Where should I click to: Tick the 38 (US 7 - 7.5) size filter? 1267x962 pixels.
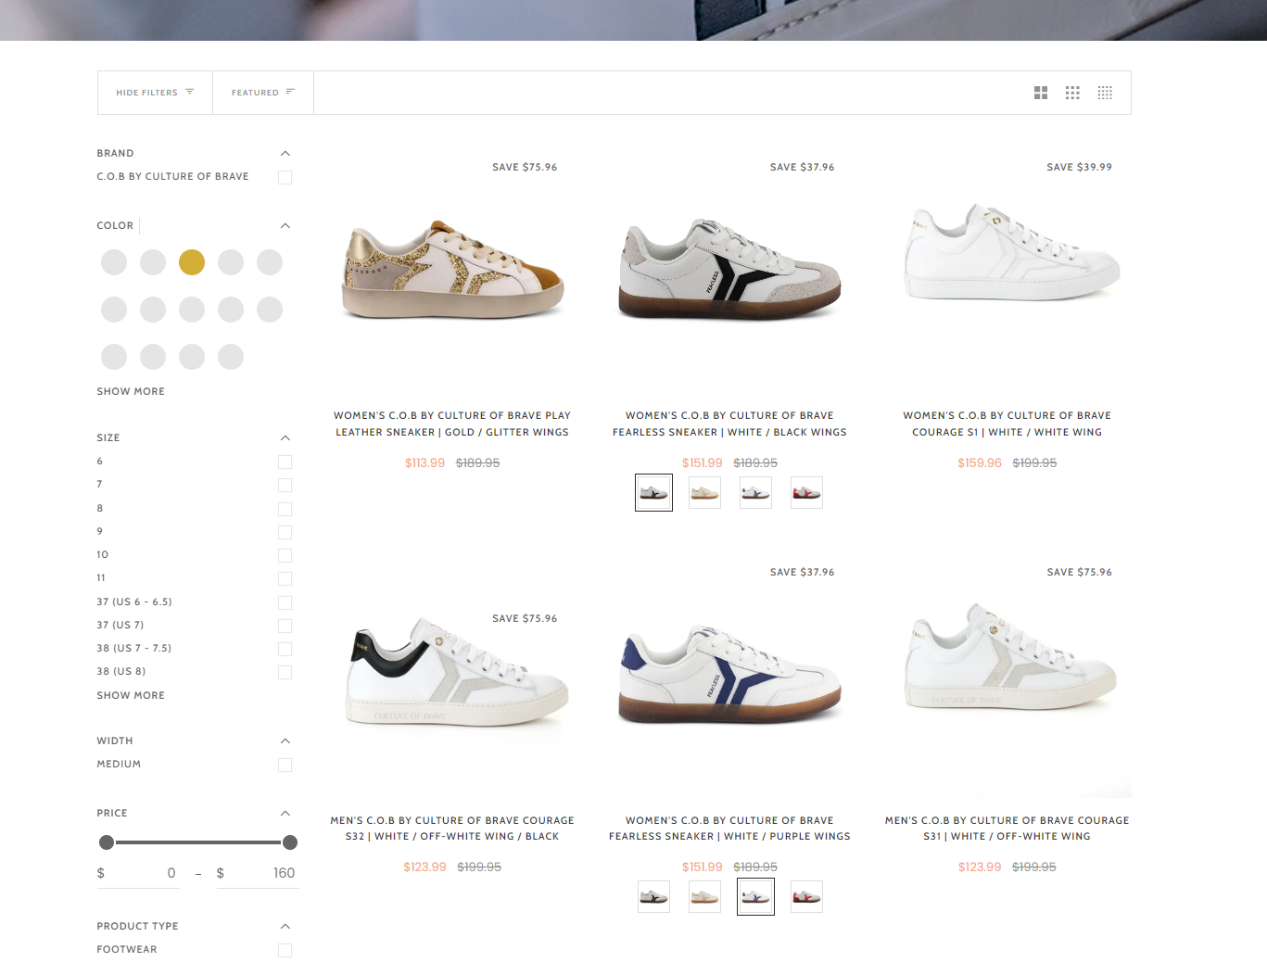(285, 650)
